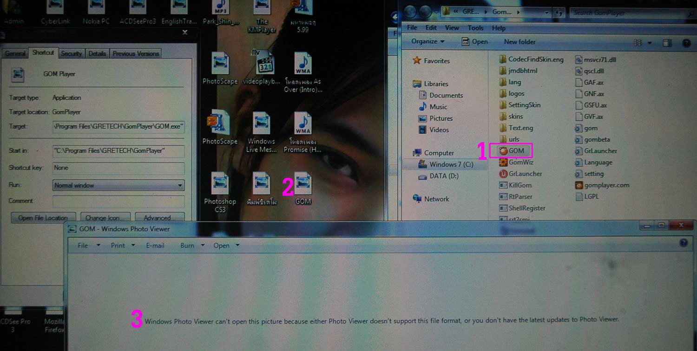697x351 pixels.
Task: Select the GomWiz application file
Action: click(x=516, y=162)
